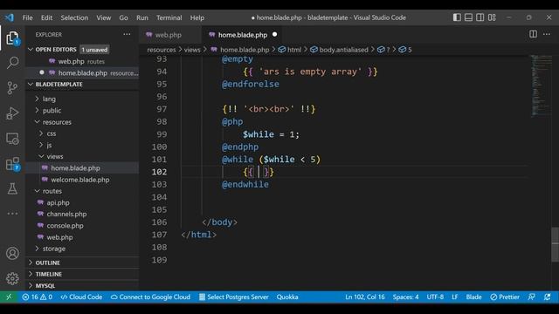Open the File menu
This screenshot has height=314, width=559.
pyautogui.click(x=27, y=17)
